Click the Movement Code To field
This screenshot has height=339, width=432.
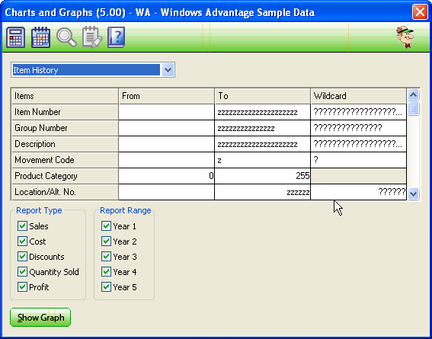point(263,160)
